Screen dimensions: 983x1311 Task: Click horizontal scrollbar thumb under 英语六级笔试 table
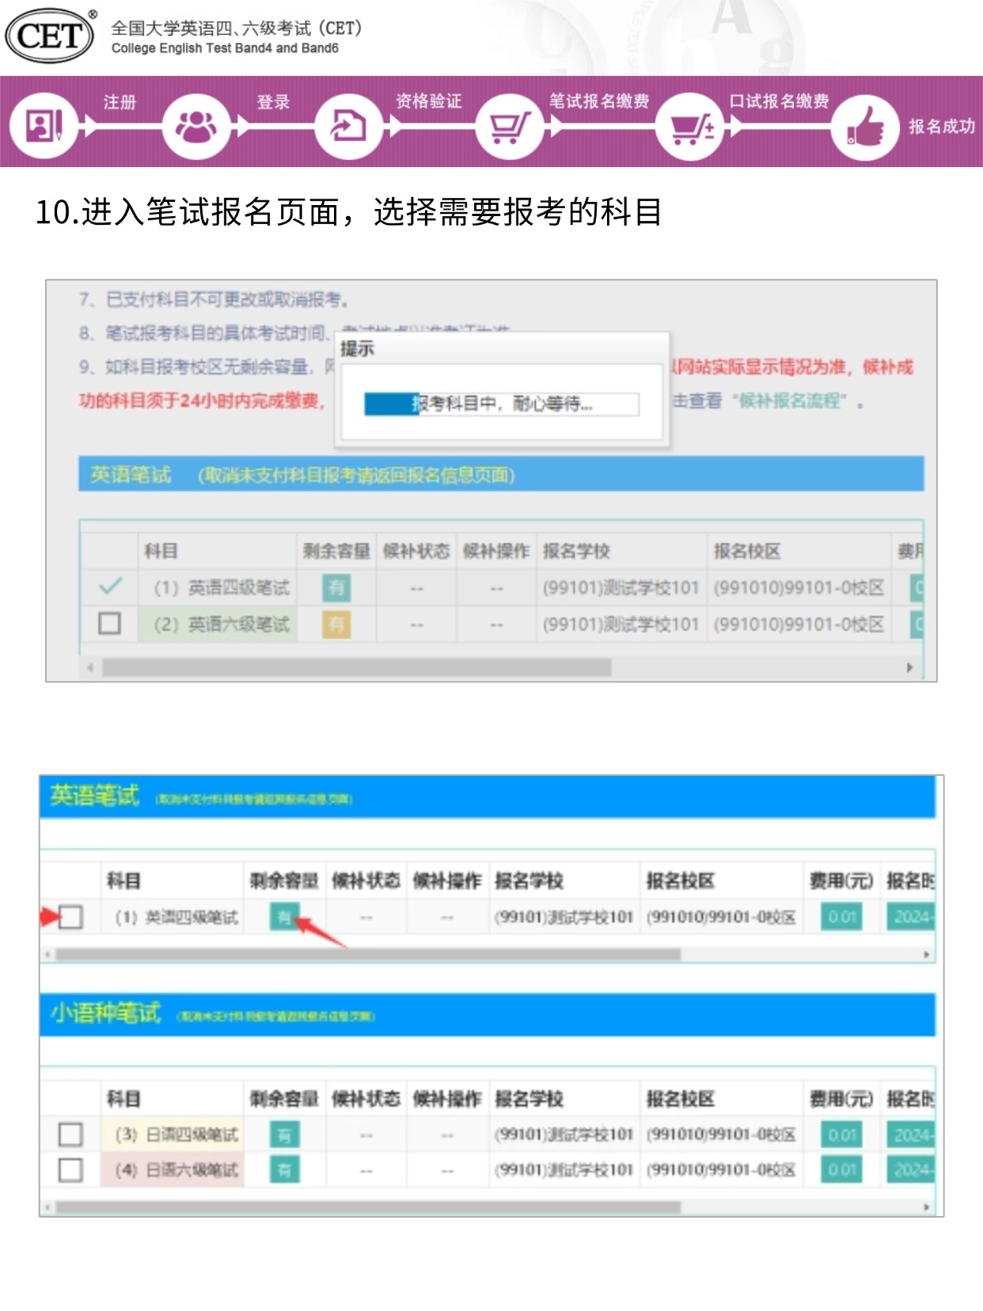(x=357, y=667)
